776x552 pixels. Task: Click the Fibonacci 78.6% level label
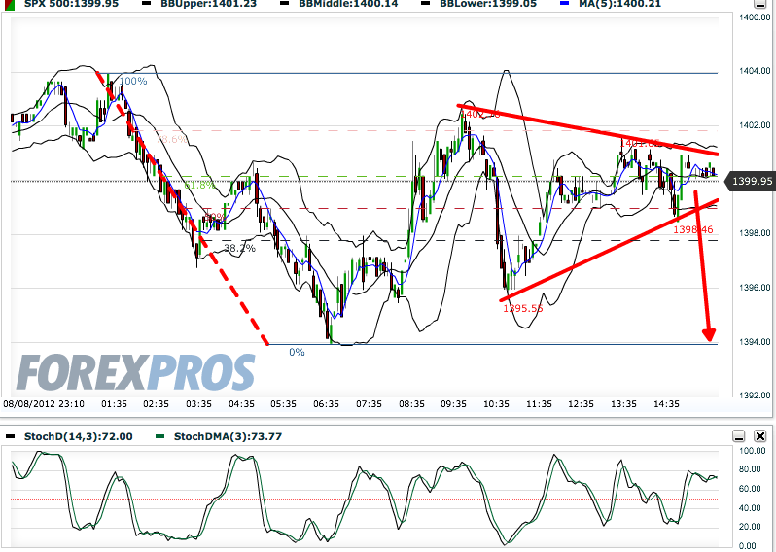click(172, 140)
